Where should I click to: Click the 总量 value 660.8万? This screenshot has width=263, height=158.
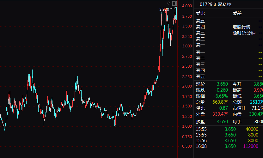click(x=220, y=102)
